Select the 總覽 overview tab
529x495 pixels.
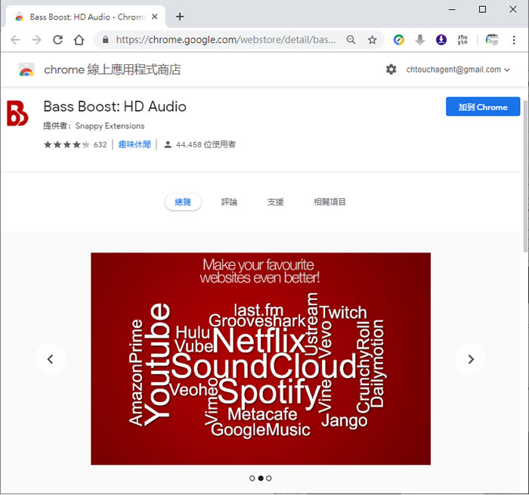(x=183, y=202)
